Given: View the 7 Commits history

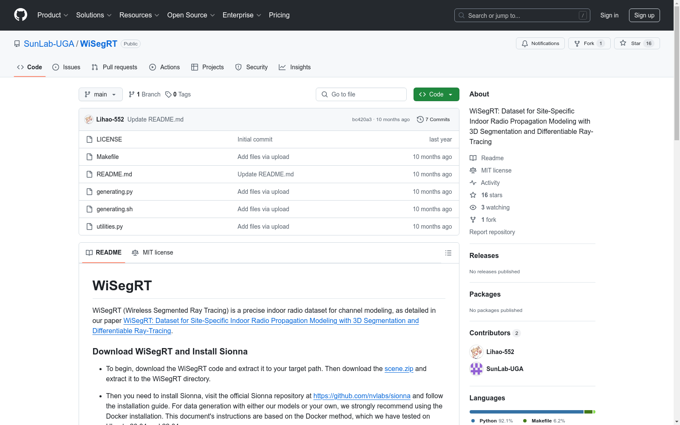Looking at the screenshot, I should pyautogui.click(x=433, y=119).
